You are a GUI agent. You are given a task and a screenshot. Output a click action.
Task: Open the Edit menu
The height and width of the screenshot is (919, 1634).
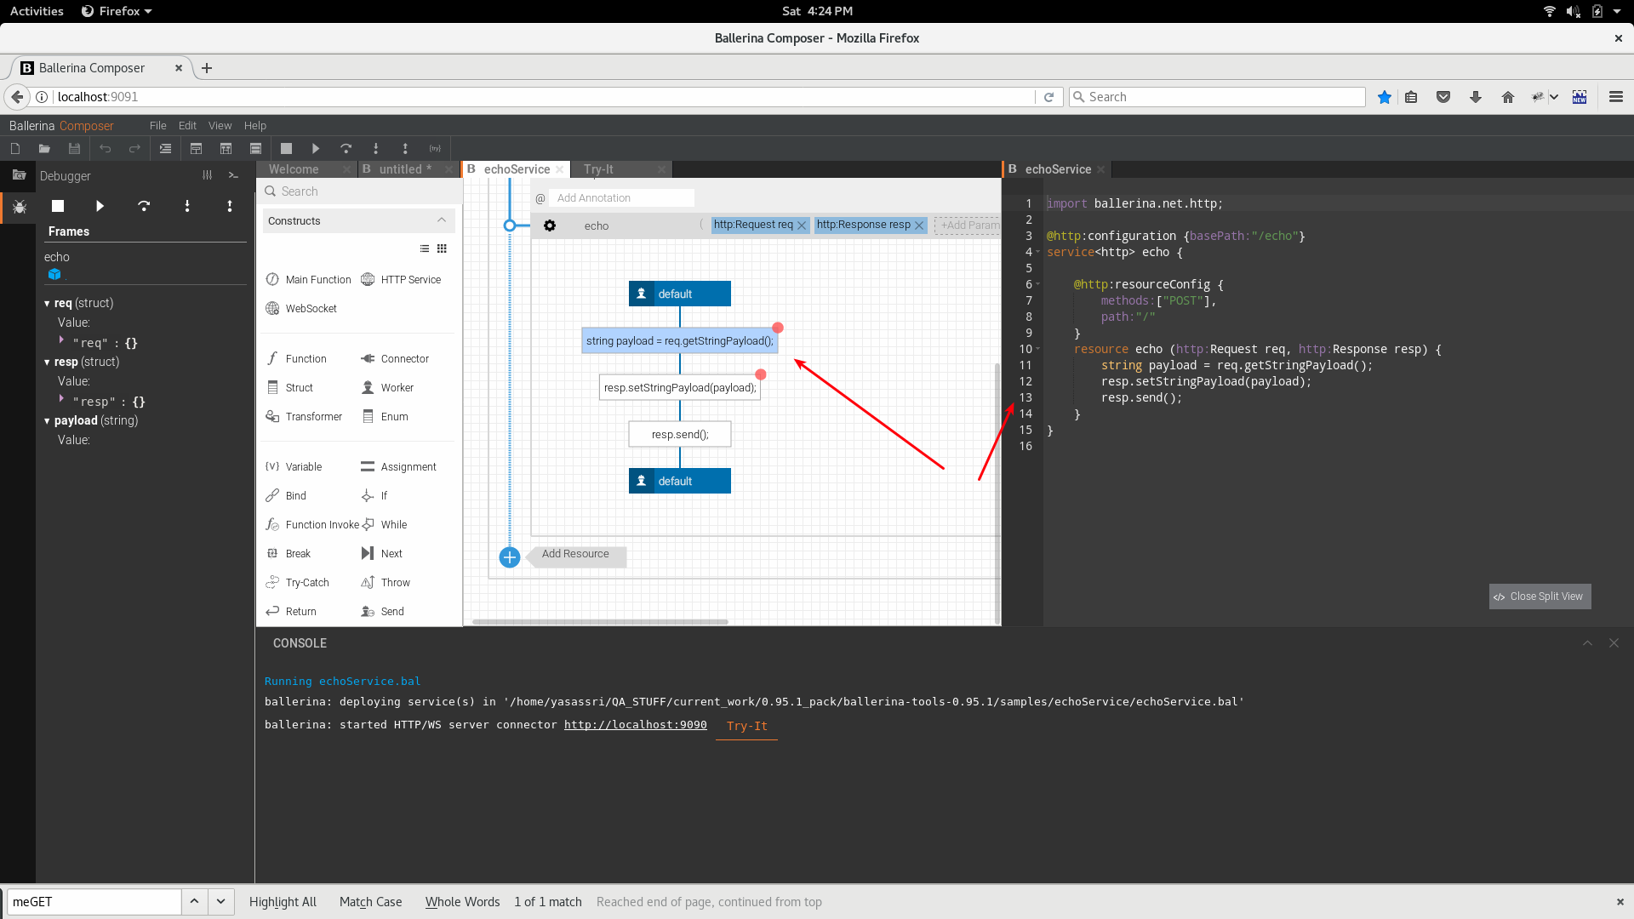pyautogui.click(x=187, y=125)
